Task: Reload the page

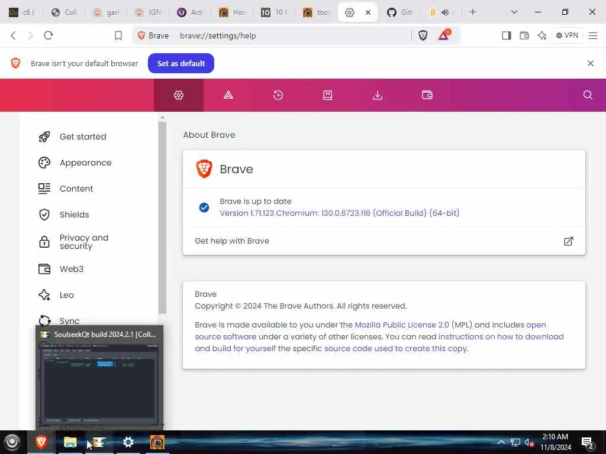Action: (x=49, y=35)
